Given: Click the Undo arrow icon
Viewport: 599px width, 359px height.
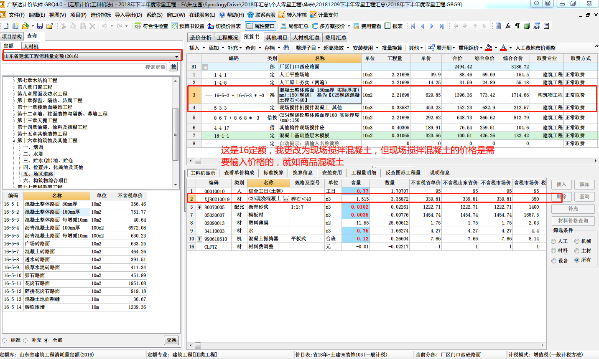Looking at the screenshot, I should (x=104, y=26).
